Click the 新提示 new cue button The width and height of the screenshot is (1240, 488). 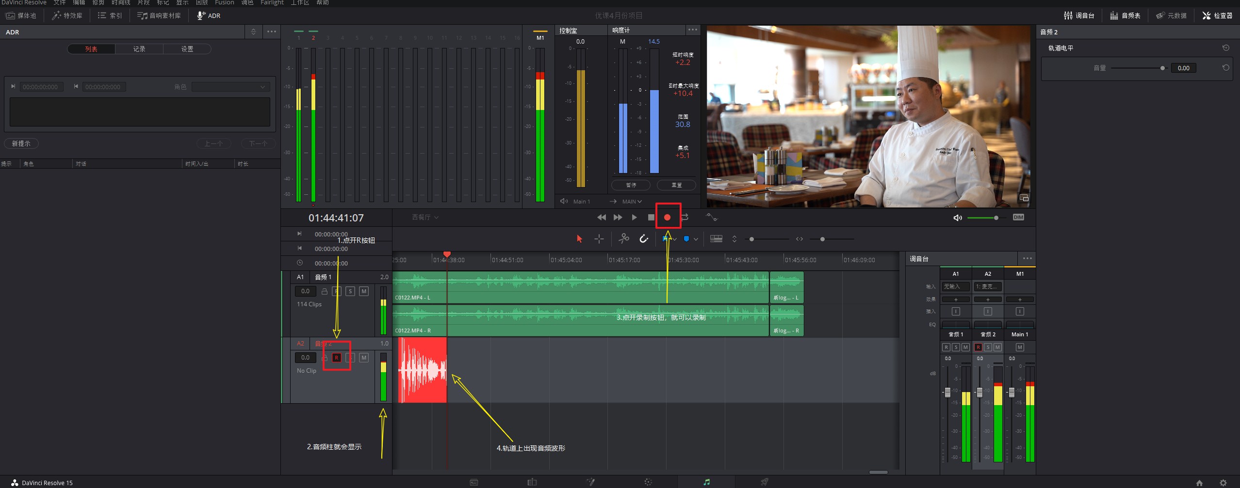point(21,143)
